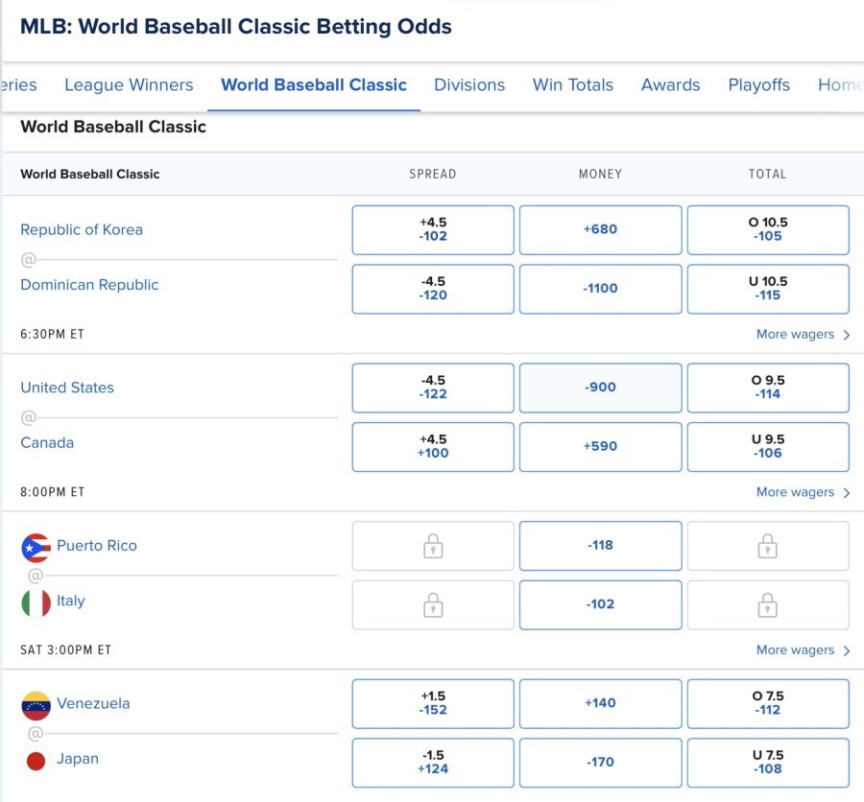Click the Venezuela flag icon
This screenshot has height=802, width=864.
(x=36, y=705)
